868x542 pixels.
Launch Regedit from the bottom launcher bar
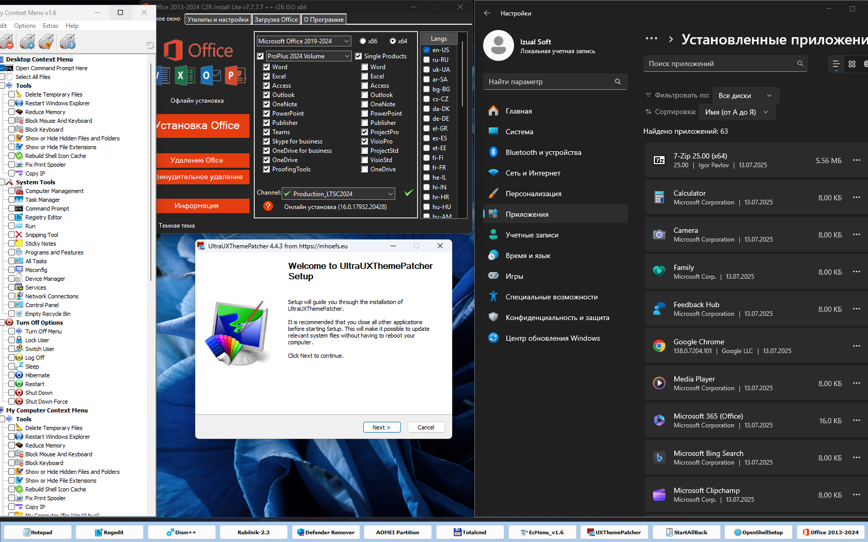click(109, 532)
